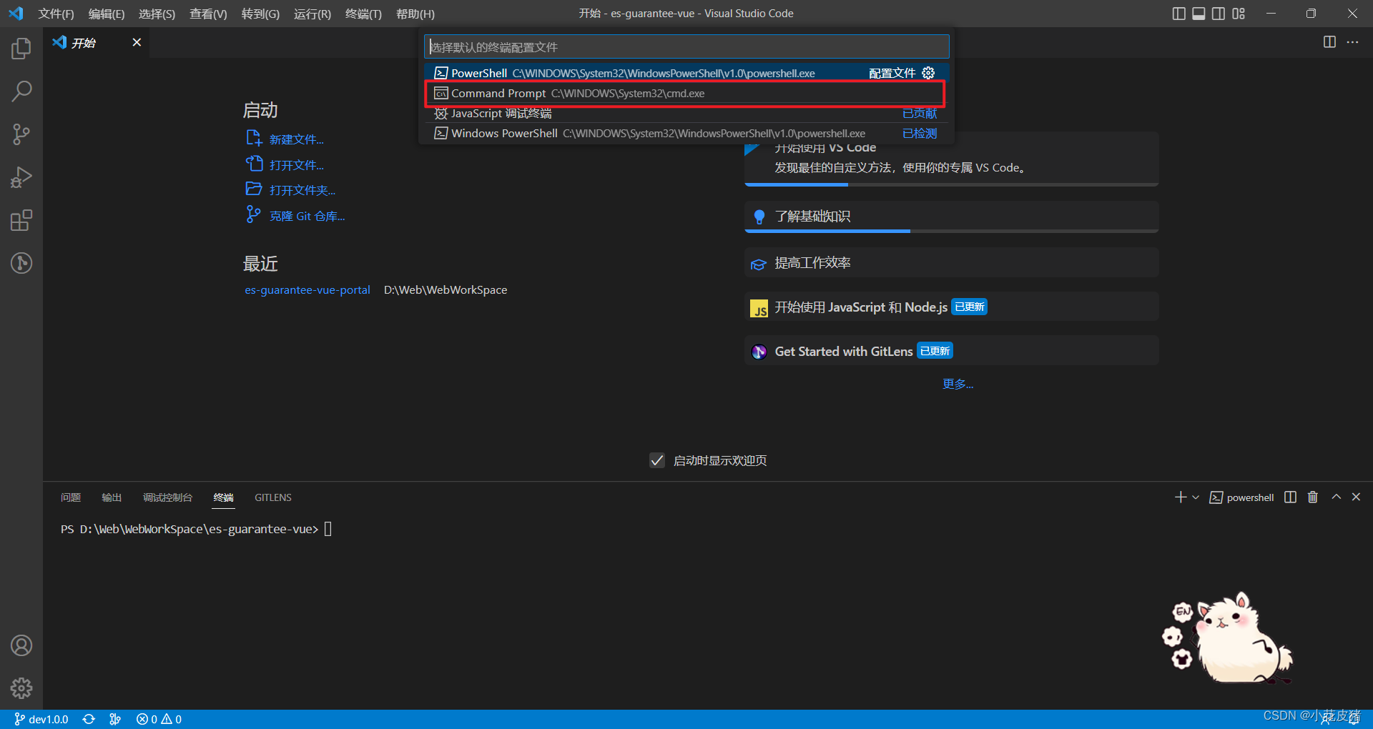Open the Search view in activity bar

[21, 91]
